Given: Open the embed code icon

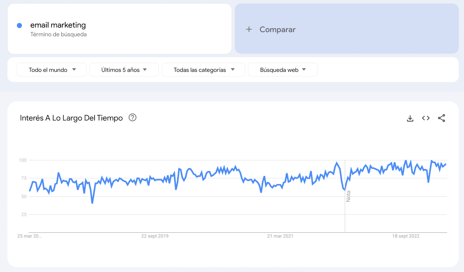Looking at the screenshot, I should [426, 118].
